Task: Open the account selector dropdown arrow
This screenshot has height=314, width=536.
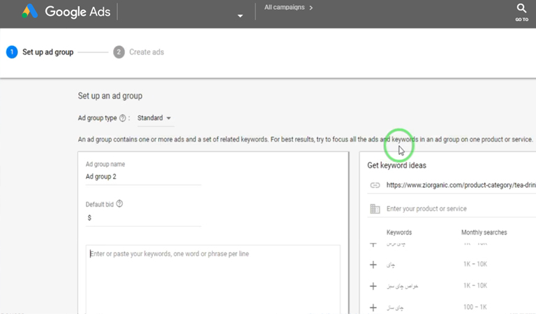Action: coord(240,16)
